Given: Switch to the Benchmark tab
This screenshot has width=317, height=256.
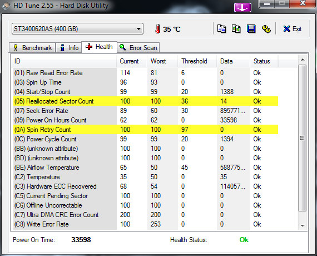Looking at the screenshot, I should [32, 48].
